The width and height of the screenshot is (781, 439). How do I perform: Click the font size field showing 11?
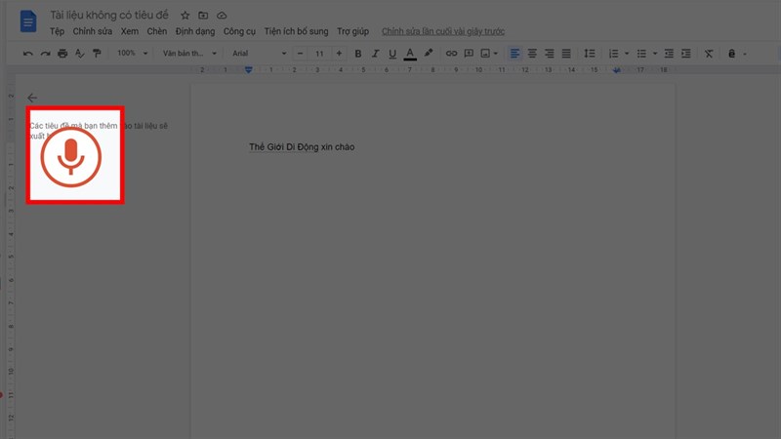[319, 54]
